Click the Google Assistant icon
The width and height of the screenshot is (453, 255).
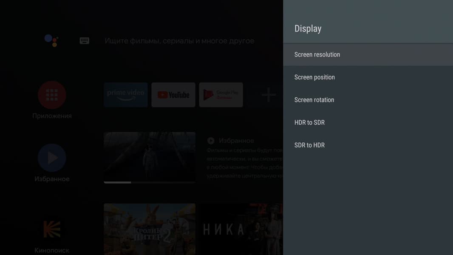pyautogui.click(x=51, y=40)
